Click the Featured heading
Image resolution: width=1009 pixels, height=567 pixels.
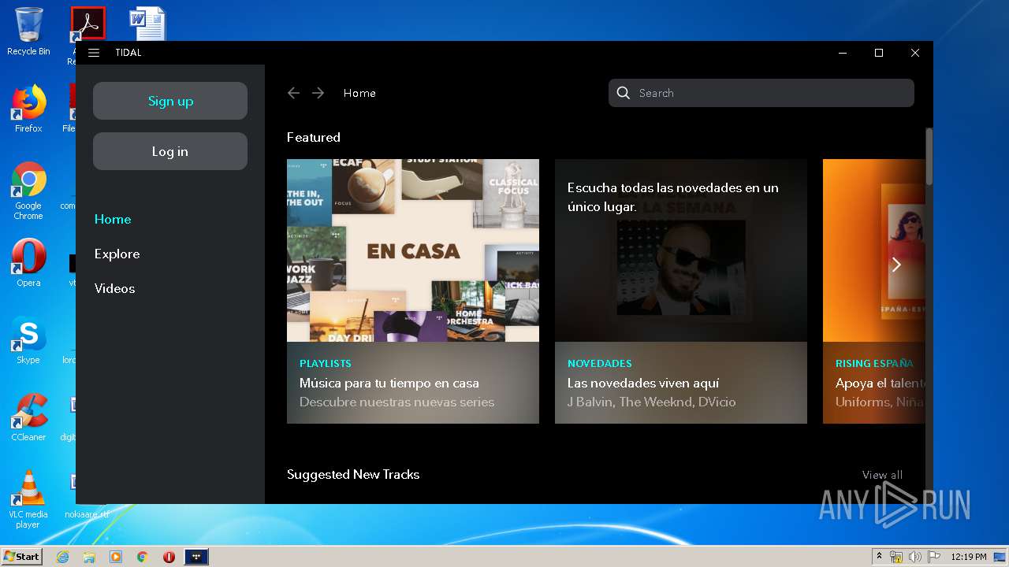click(314, 137)
